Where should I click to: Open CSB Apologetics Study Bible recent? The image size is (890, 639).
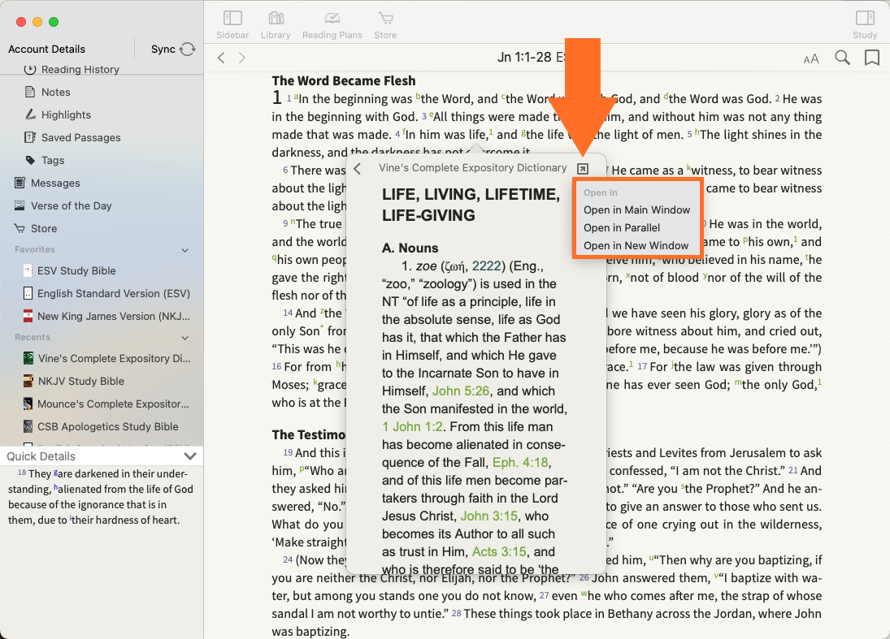pos(107,426)
